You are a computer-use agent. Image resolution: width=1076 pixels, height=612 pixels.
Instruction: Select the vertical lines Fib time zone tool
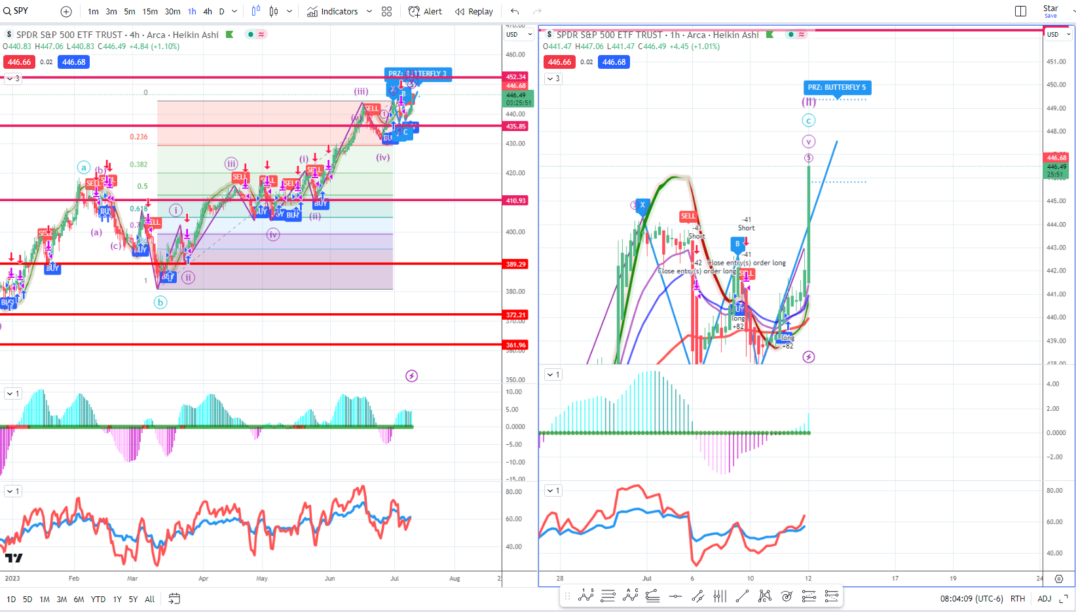pos(720,596)
